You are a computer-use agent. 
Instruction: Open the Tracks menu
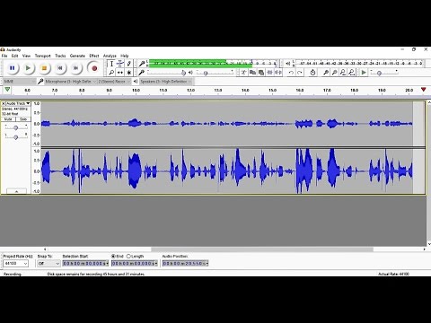click(x=60, y=56)
